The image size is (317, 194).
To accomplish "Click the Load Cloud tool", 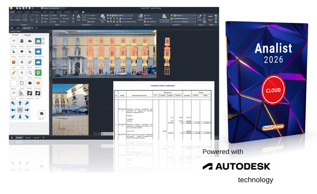I will coord(30,41).
